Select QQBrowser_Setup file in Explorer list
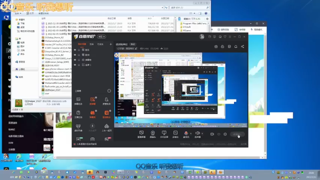320x180 pixels. pos(55,62)
